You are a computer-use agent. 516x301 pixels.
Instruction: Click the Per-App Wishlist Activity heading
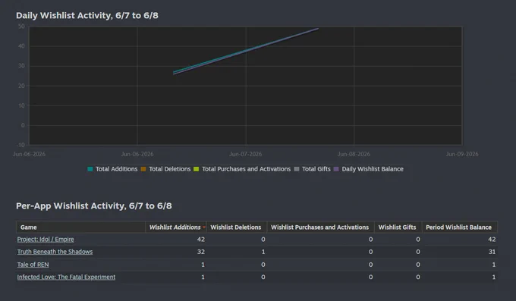[94, 206]
